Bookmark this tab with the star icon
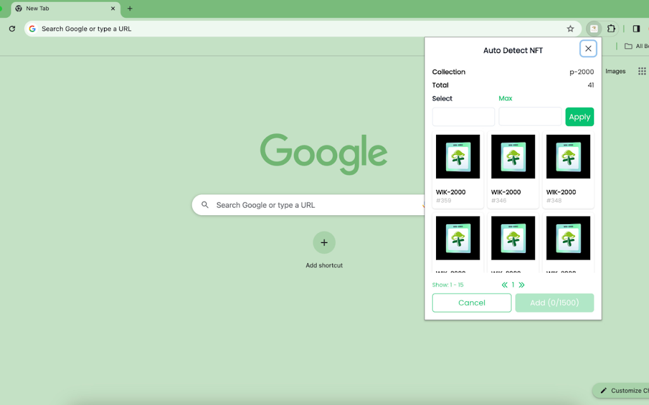Screen dimensions: 649x405 570,28
